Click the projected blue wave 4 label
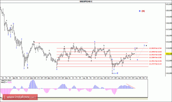Image resolution: width=172 pixels, height=102 pixels. click(x=137, y=60)
